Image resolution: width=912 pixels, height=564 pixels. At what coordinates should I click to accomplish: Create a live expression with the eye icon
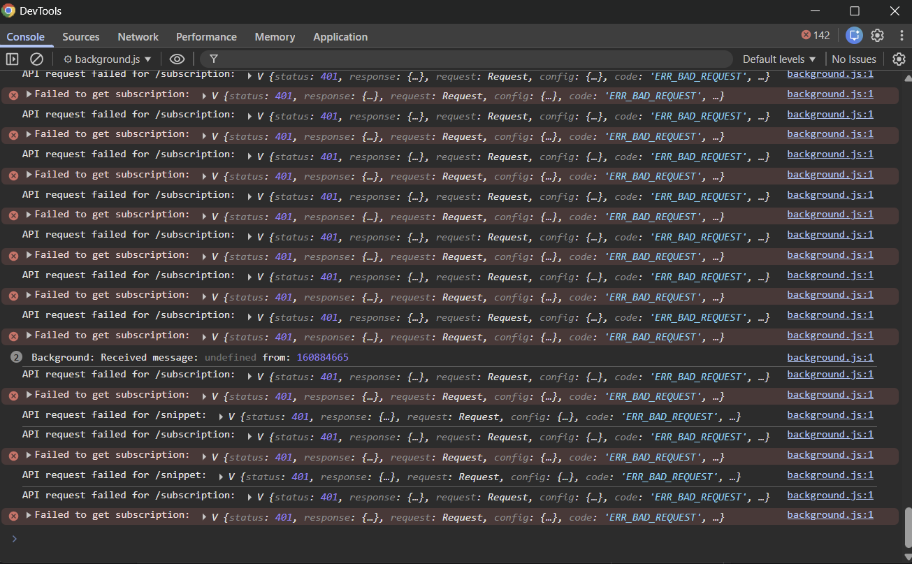coord(177,59)
